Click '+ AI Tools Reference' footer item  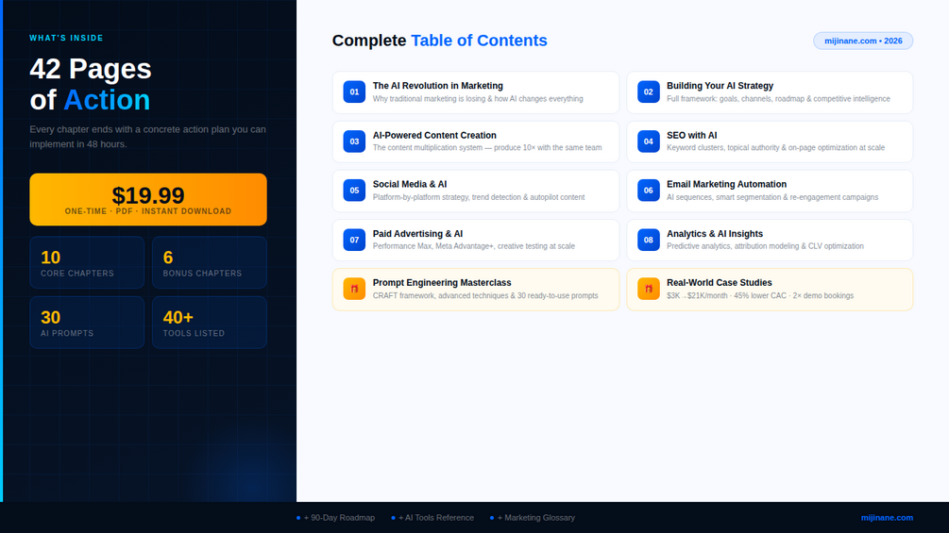pos(432,518)
